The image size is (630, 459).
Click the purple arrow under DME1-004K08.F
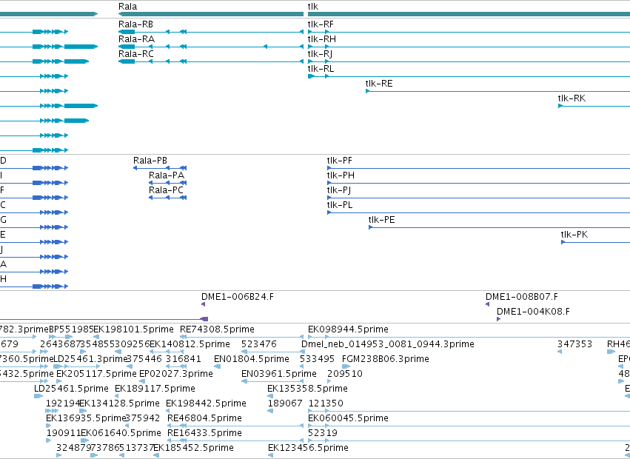[499, 319]
